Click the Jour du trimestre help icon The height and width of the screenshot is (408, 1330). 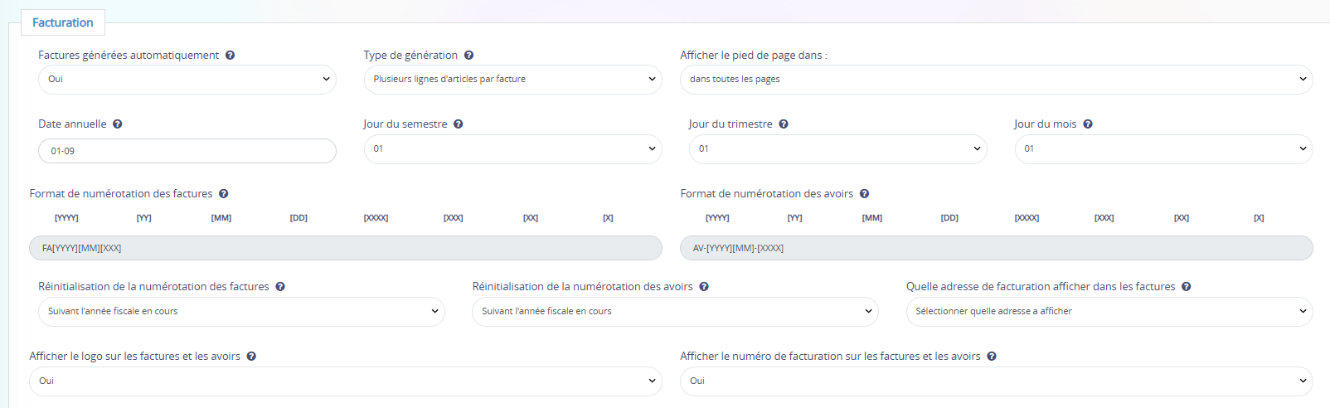[x=783, y=124]
